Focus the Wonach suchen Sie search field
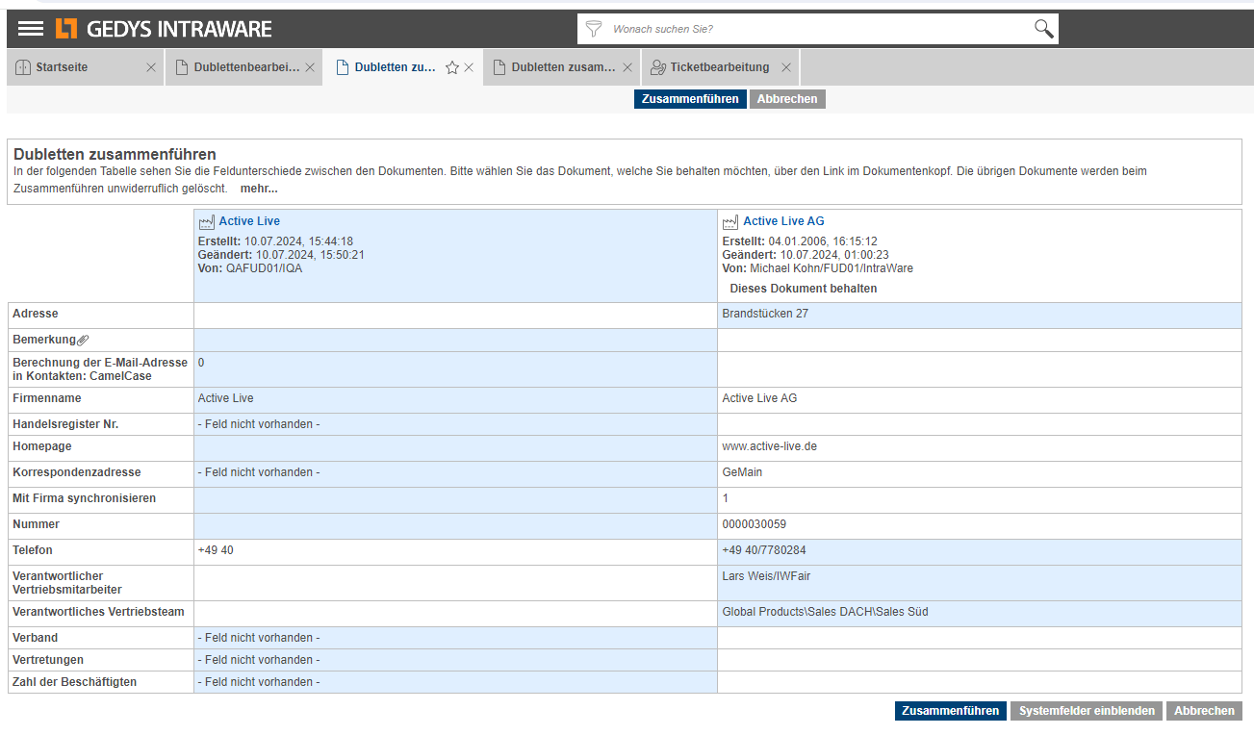Image resolution: width=1254 pixels, height=735 pixels. (818, 29)
